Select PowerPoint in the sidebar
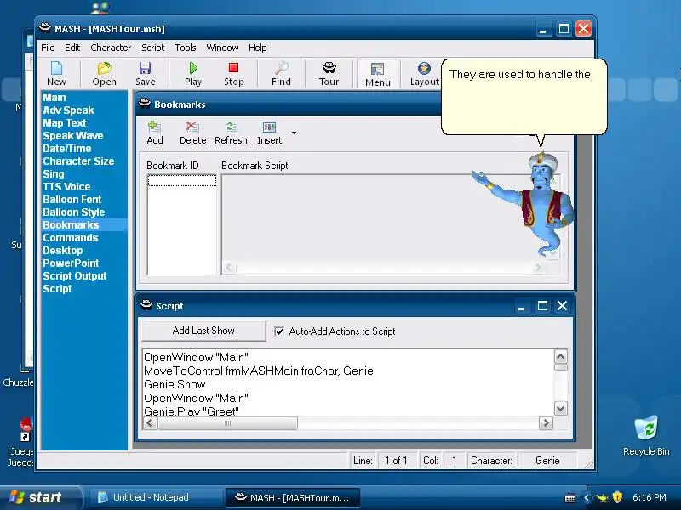Screen dimensions: 681x510 (x=71, y=263)
